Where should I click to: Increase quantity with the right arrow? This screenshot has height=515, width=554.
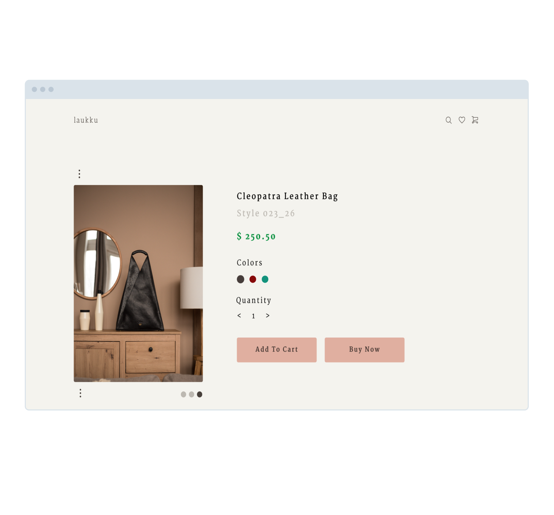coord(268,315)
